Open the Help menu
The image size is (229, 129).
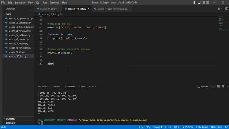[x=64, y=3]
